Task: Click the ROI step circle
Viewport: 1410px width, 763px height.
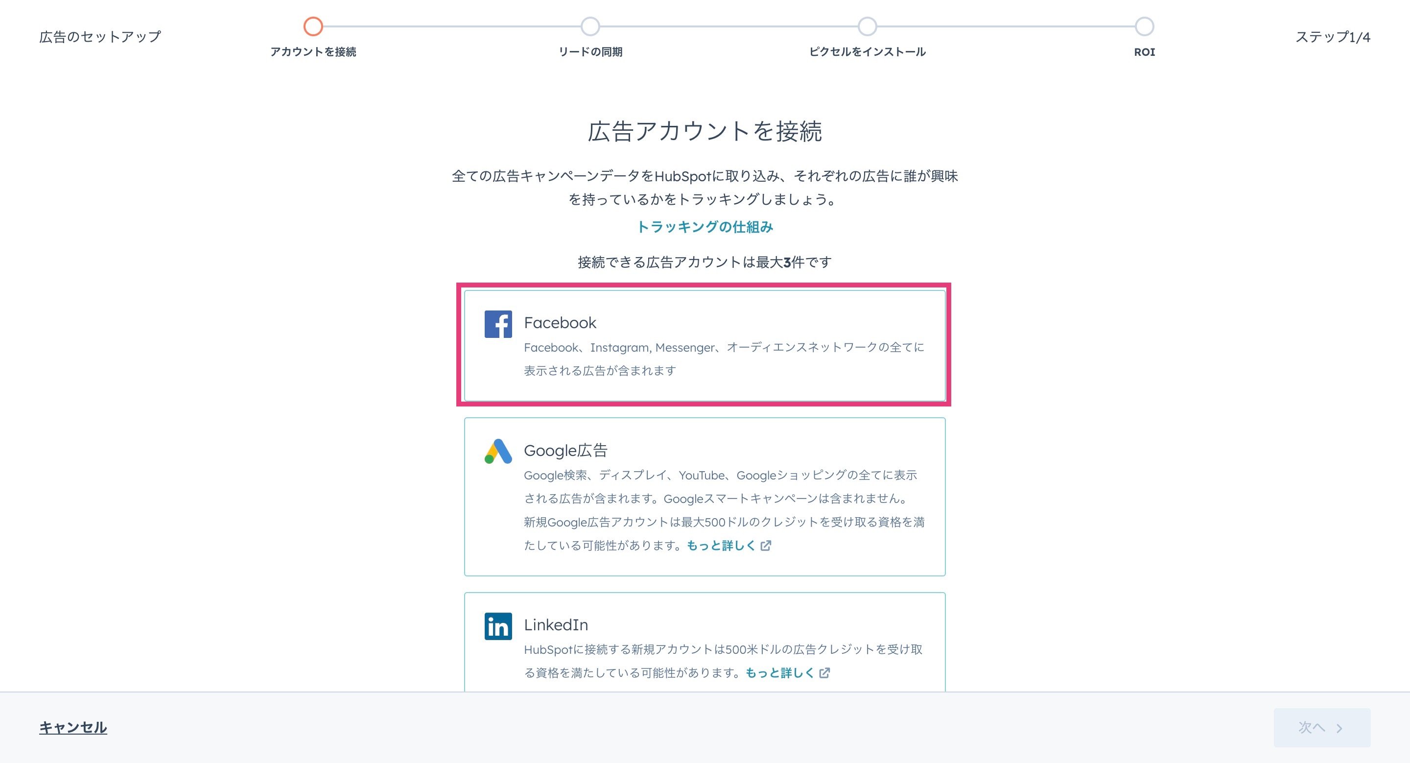Action: pos(1144,26)
